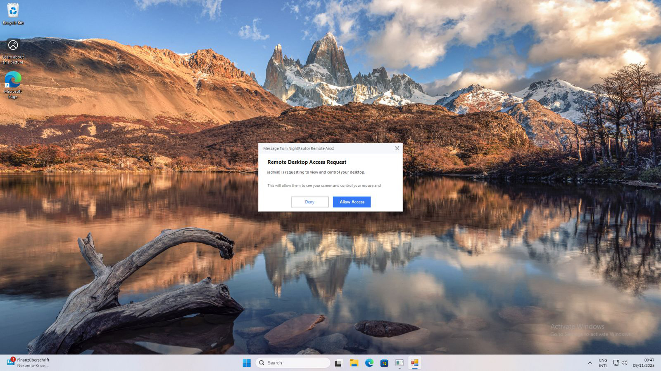This screenshot has height=371, width=661.
Task: Close the NightRaptor Remote Assist dialog
Action: (397, 148)
